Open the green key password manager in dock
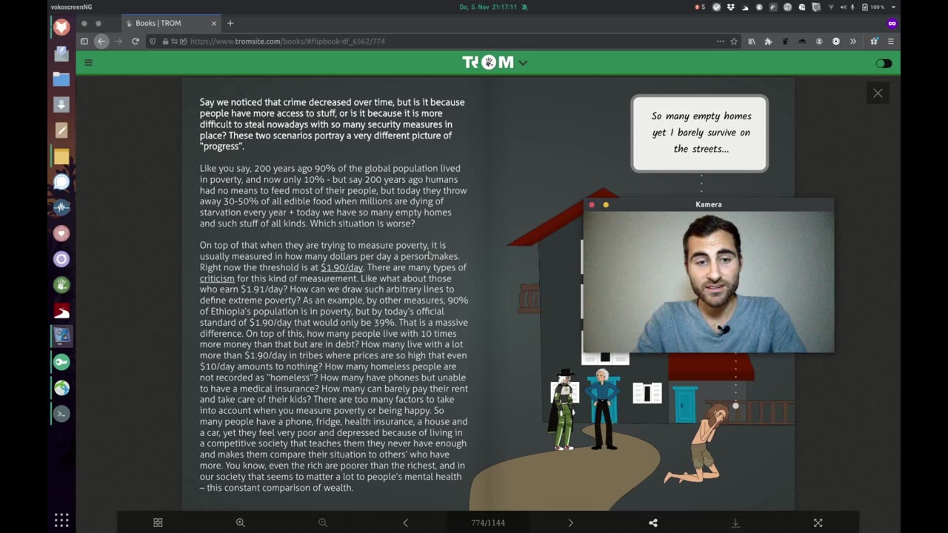The width and height of the screenshot is (948, 533). click(61, 362)
